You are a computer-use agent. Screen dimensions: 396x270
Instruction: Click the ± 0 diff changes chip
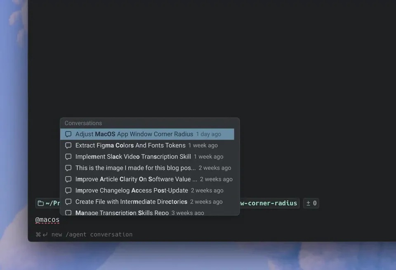pyautogui.click(x=311, y=203)
